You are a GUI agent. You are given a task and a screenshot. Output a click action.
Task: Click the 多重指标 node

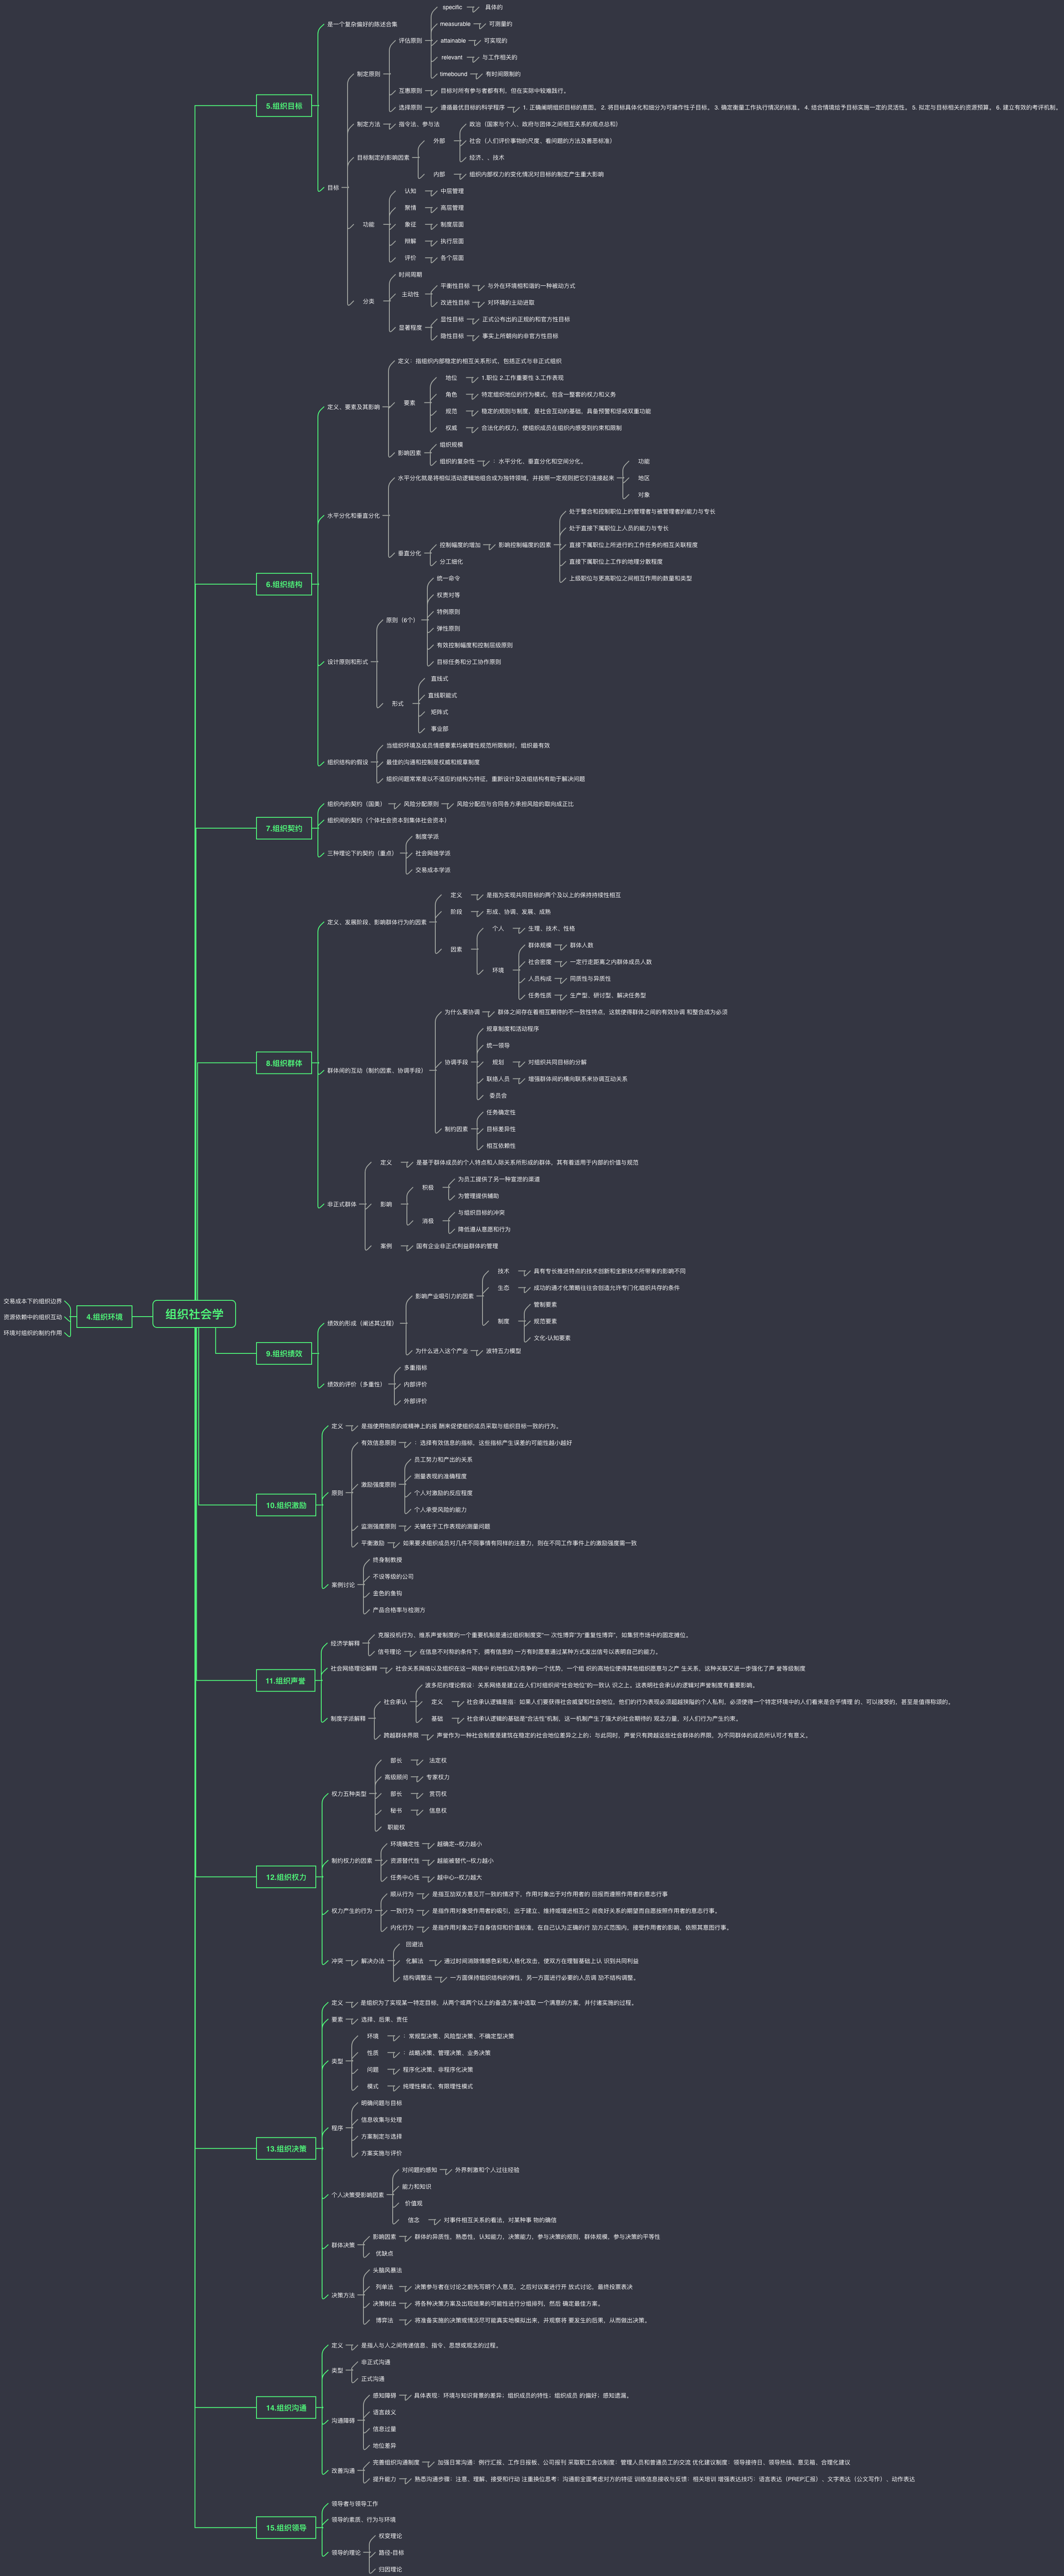click(415, 1368)
